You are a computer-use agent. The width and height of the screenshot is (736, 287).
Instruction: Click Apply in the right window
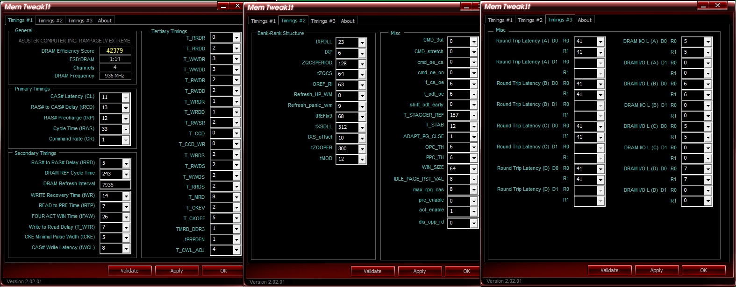(x=657, y=270)
